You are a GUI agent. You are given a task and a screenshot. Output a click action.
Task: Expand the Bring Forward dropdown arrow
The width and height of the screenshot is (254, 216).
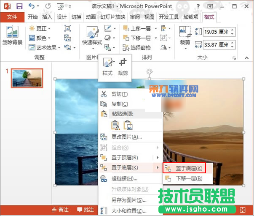(156, 28)
